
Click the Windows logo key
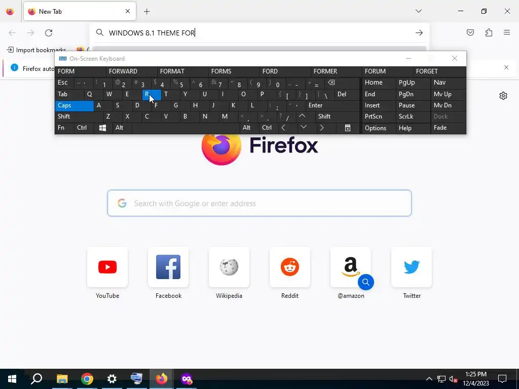[x=102, y=128]
